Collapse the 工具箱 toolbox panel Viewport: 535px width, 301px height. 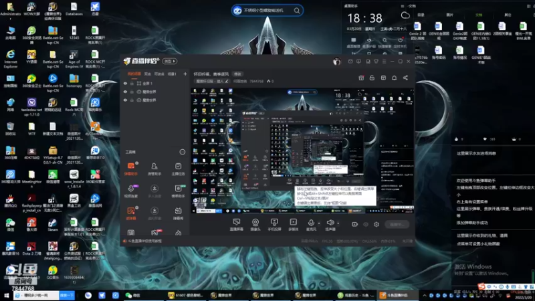click(182, 152)
